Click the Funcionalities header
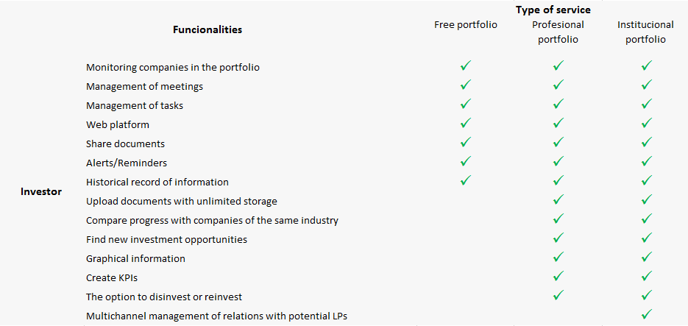 (208, 29)
